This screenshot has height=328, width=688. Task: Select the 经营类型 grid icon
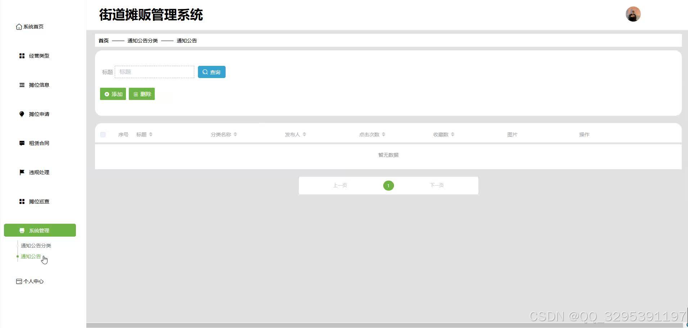(x=22, y=55)
